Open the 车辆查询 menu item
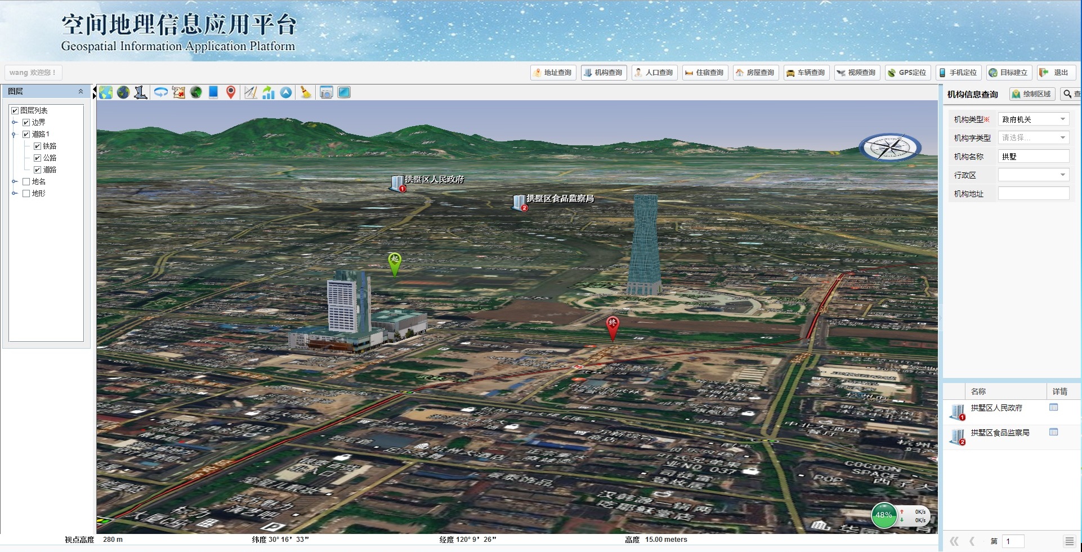 [x=806, y=73]
